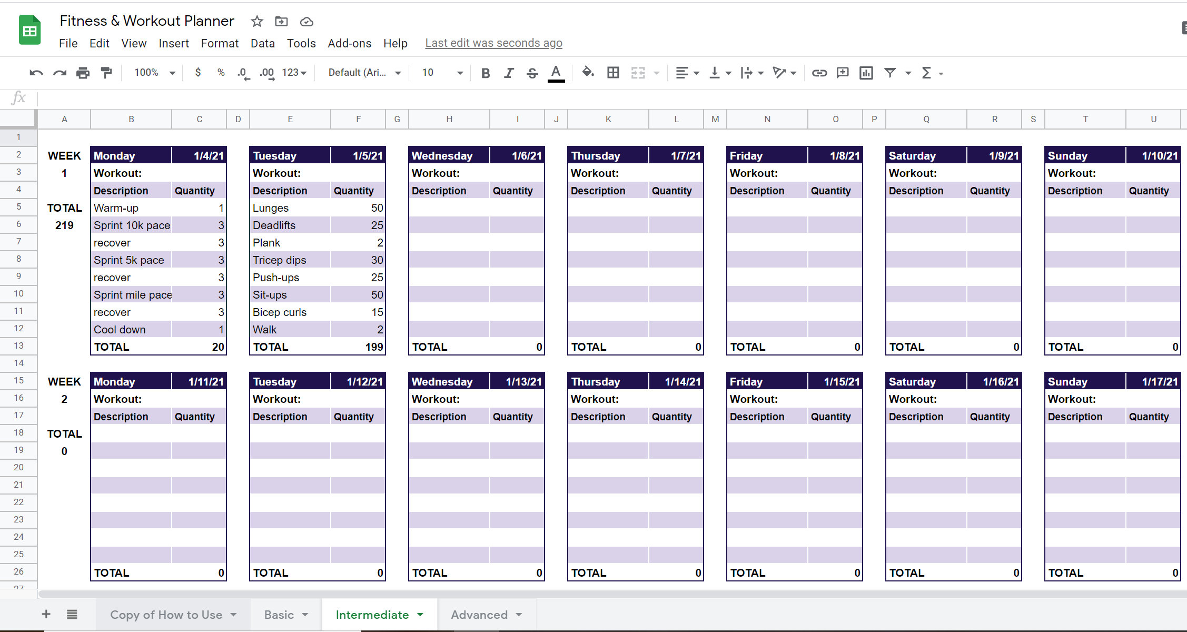Viewport: 1187px width, 632px height.
Task: Undo the last edit
Action: point(35,73)
